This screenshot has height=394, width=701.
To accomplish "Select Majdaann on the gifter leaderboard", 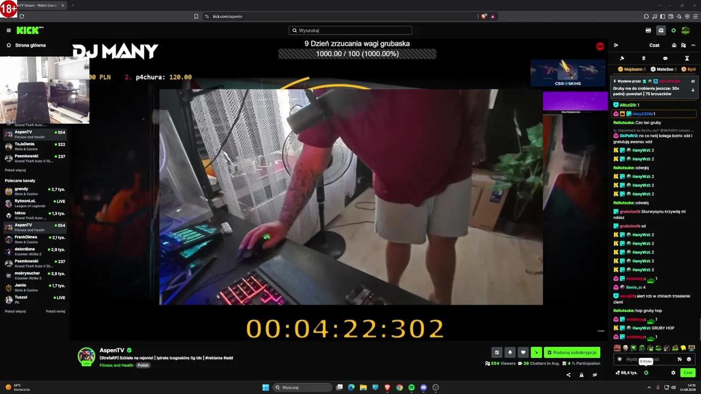I will (x=632, y=69).
